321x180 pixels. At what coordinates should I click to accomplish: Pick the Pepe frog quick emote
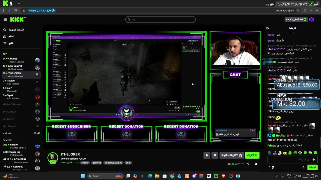click(x=270, y=153)
